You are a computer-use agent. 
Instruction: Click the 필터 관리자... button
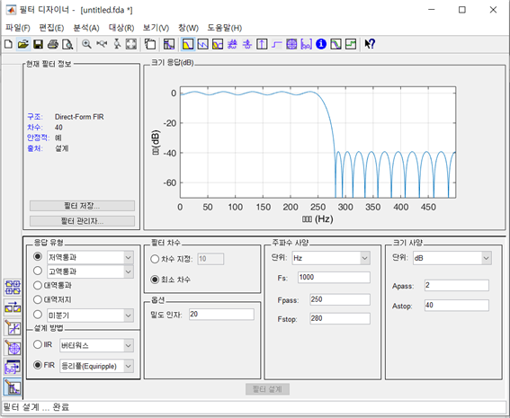pos(82,221)
